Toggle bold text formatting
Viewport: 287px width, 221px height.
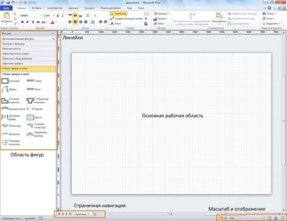pos(22,22)
